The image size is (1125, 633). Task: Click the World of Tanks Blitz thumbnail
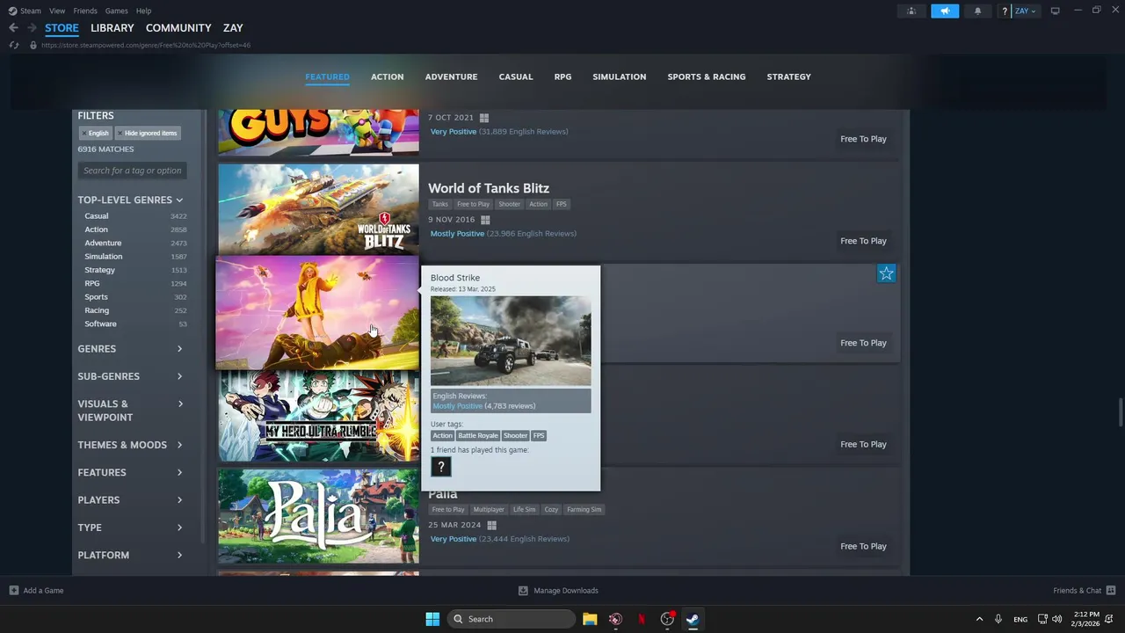click(x=318, y=209)
